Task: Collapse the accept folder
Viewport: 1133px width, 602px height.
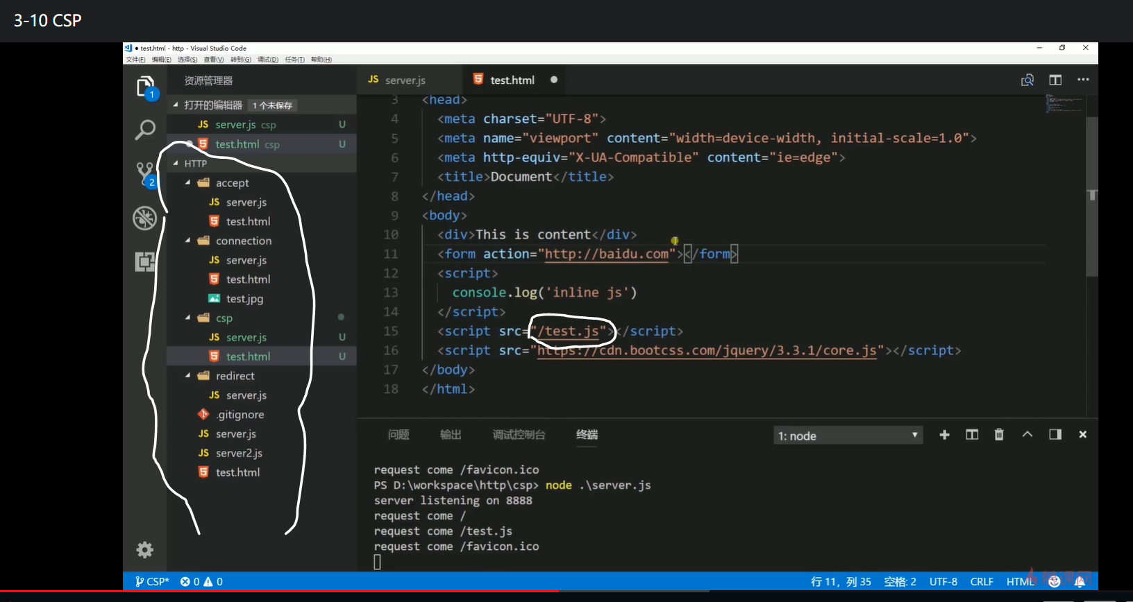Action: [187, 182]
